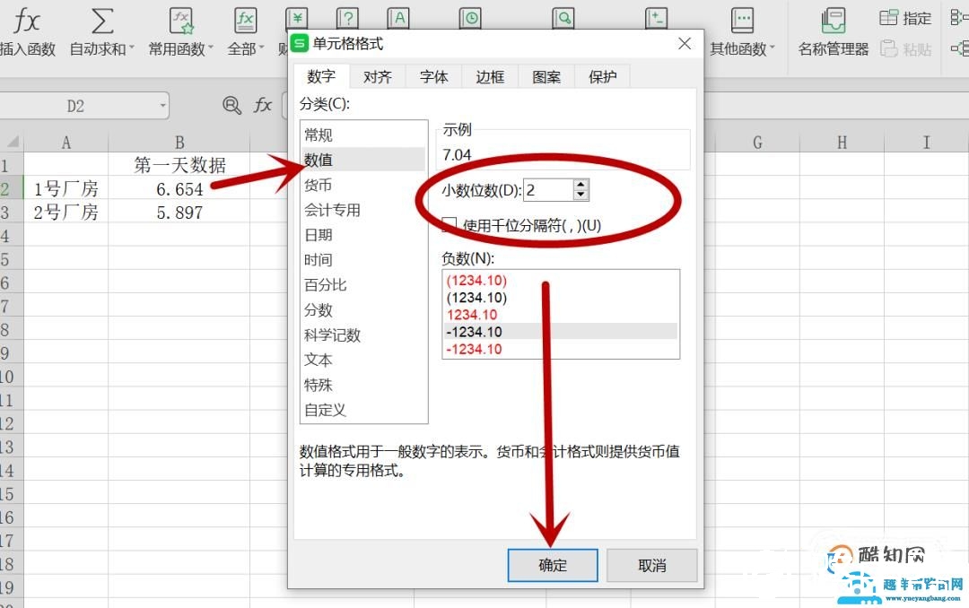Switch to the 边框 border tab
The height and width of the screenshot is (608, 969).
point(490,77)
